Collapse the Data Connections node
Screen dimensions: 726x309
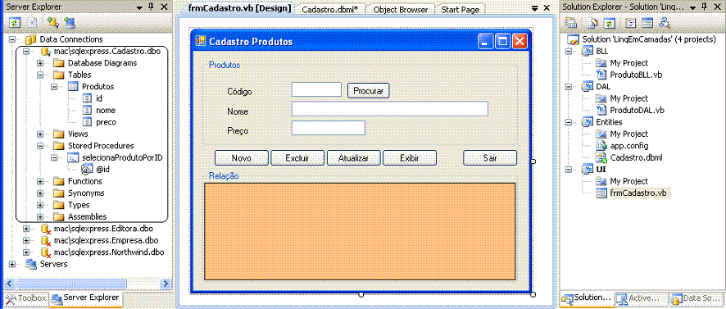[x=12, y=39]
